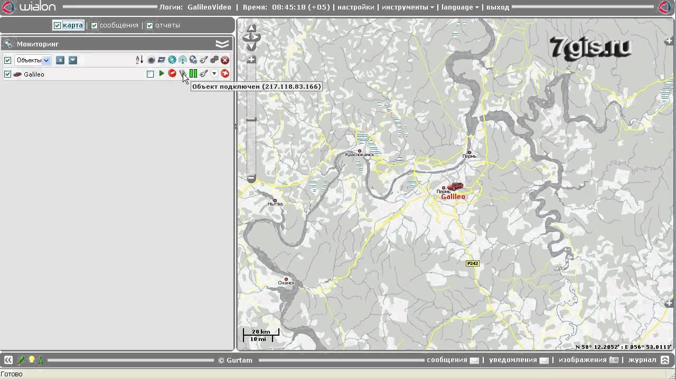Click the snowflake icon next to Объекты dropdown
Viewport: 676px width, 380px height.
60,60
